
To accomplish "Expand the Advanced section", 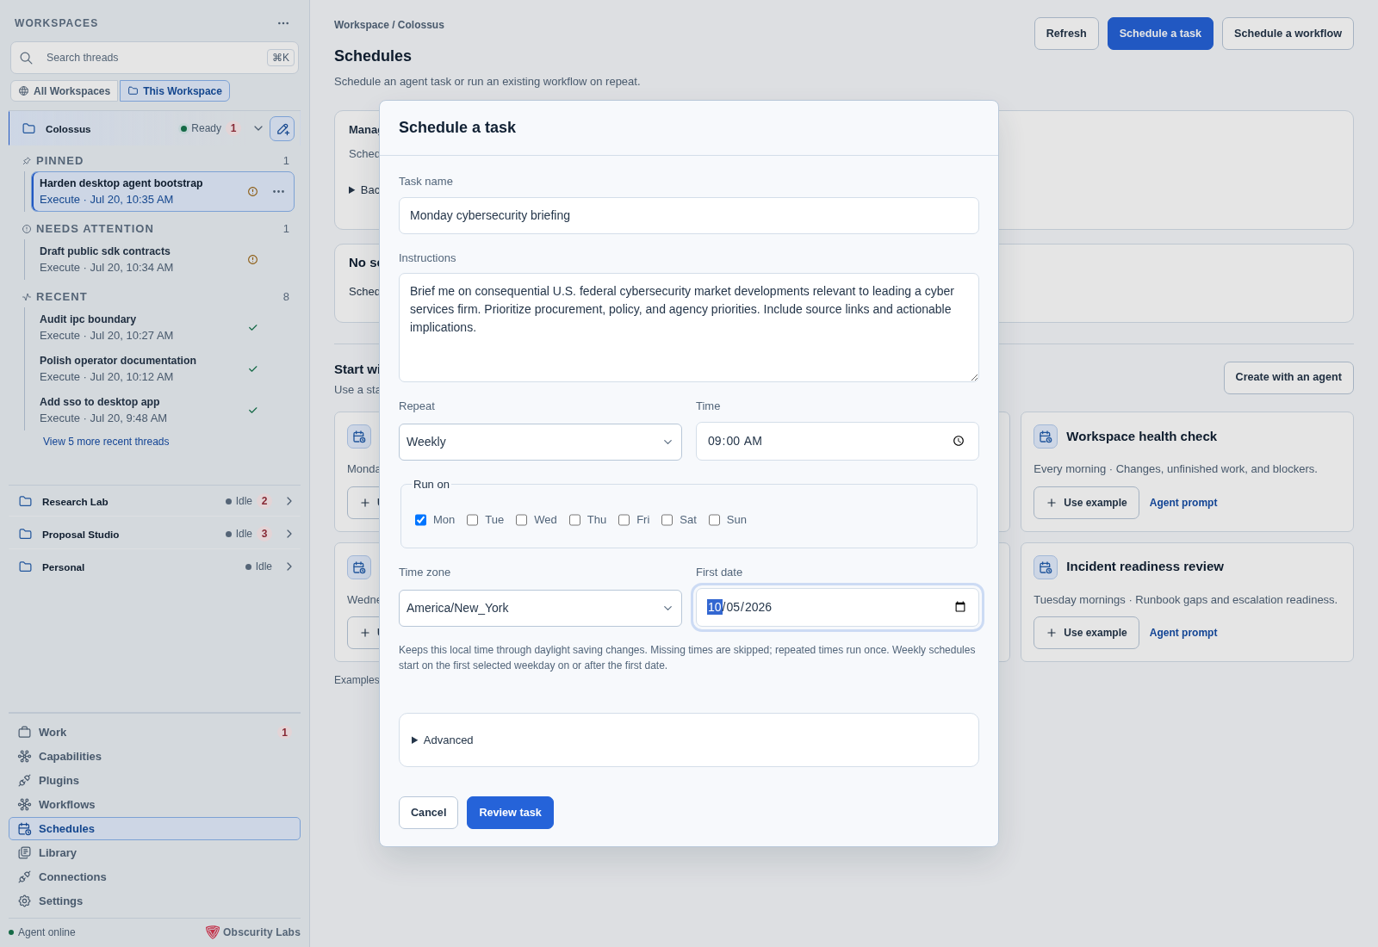I will [x=443, y=740].
